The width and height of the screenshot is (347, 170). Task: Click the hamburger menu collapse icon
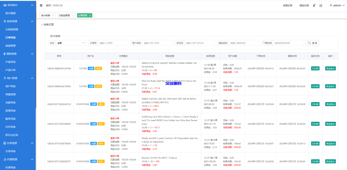(x=41, y=5)
